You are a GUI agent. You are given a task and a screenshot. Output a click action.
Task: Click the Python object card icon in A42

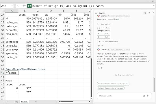(x=7, y=73)
